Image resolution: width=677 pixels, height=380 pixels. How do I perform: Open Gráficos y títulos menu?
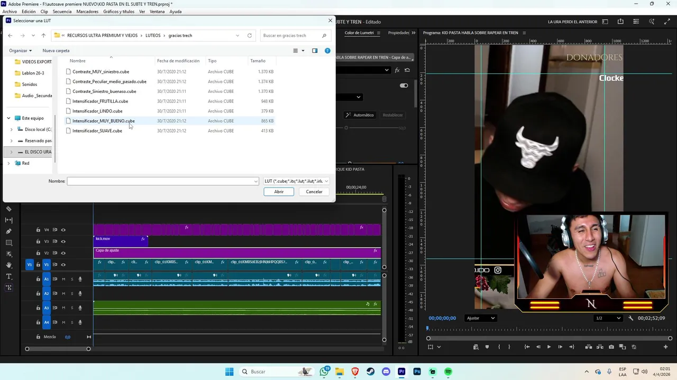click(x=118, y=12)
